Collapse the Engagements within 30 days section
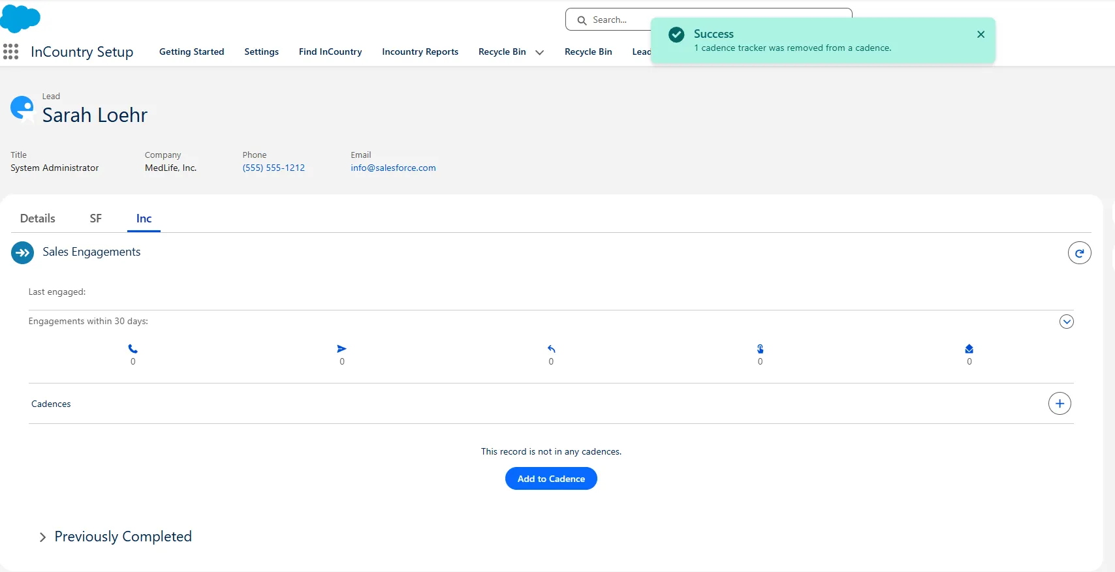This screenshot has width=1115, height=572. 1066,322
